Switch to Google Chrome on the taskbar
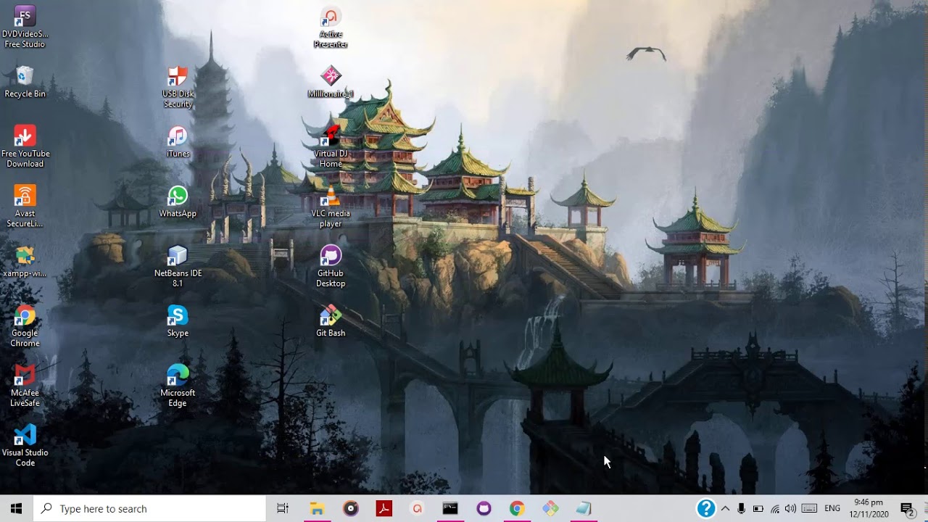 (517, 508)
